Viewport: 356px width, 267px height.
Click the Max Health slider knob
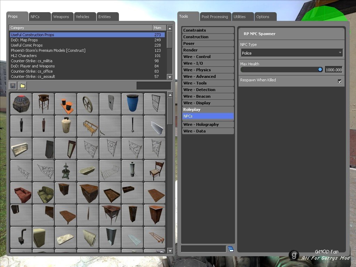320,70
